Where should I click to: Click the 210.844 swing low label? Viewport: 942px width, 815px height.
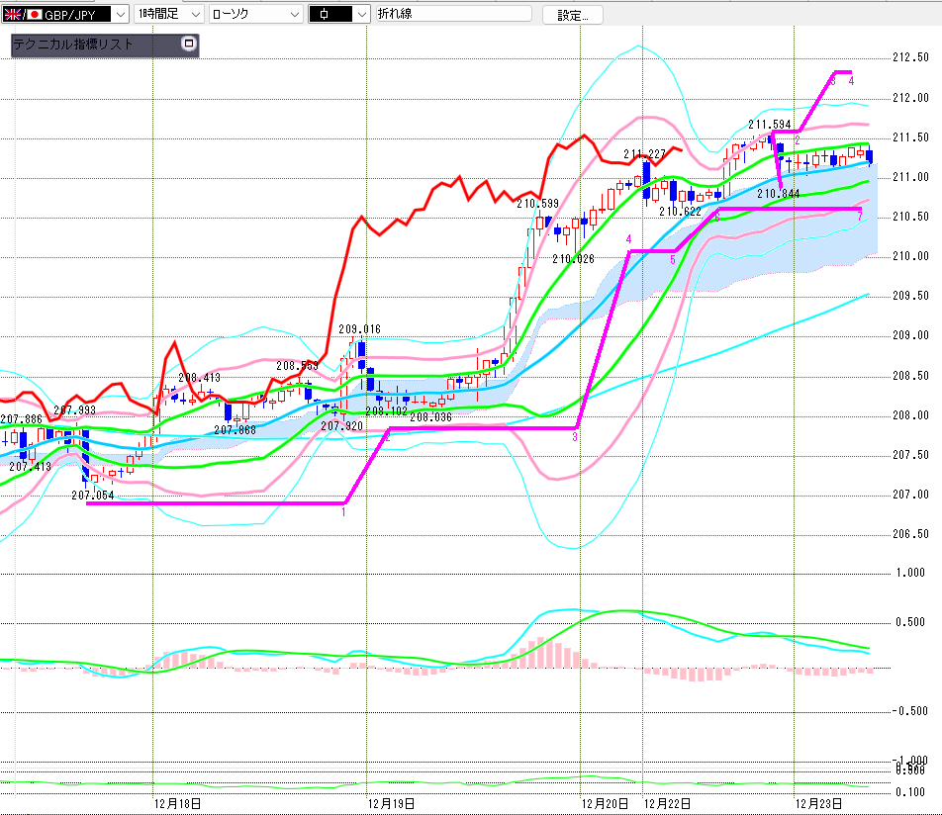pos(777,194)
